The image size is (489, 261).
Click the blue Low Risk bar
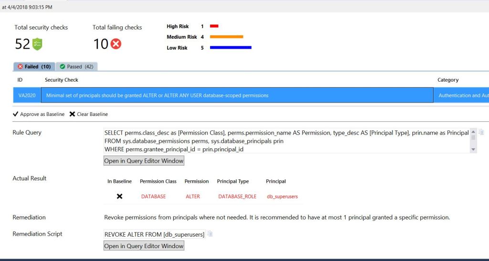[x=230, y=48]
